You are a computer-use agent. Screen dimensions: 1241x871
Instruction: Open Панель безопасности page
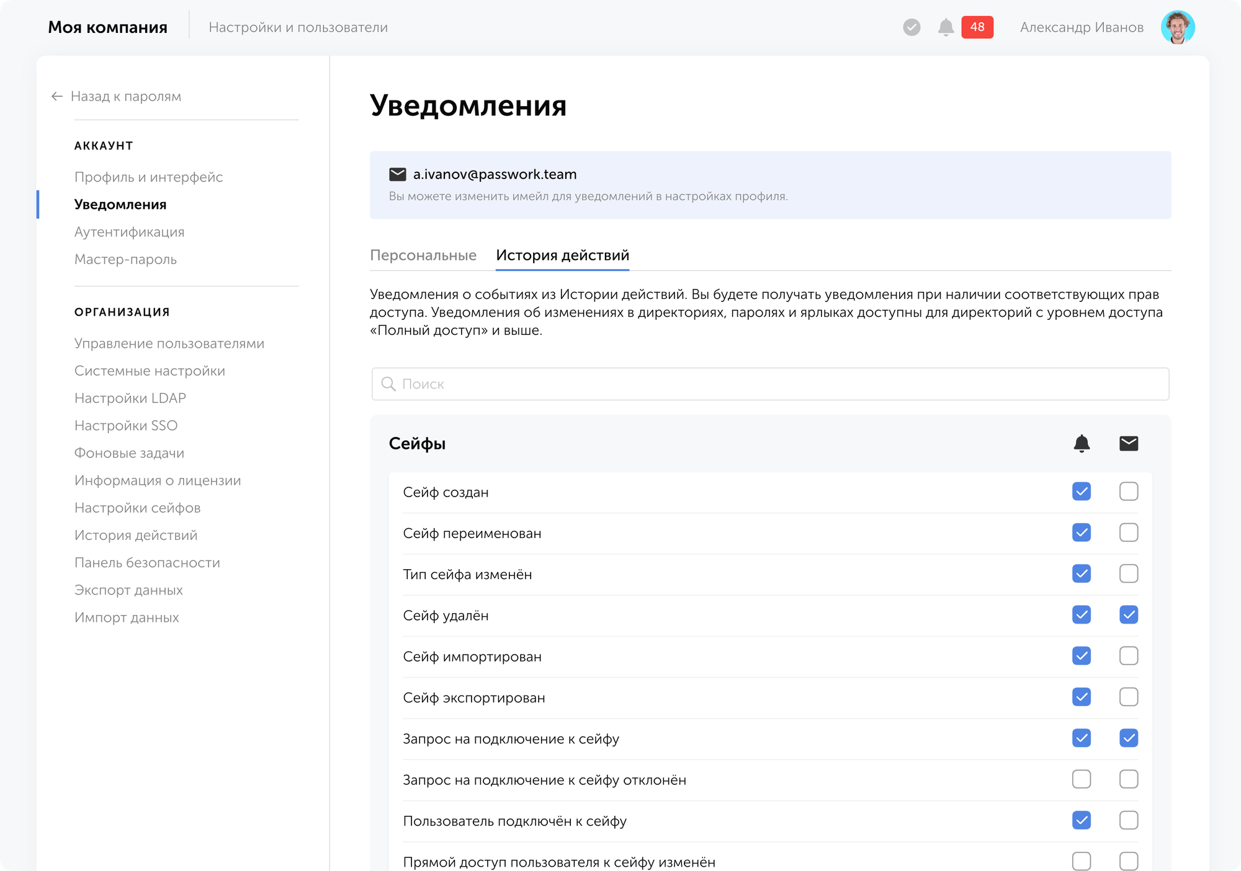[147, 563]
